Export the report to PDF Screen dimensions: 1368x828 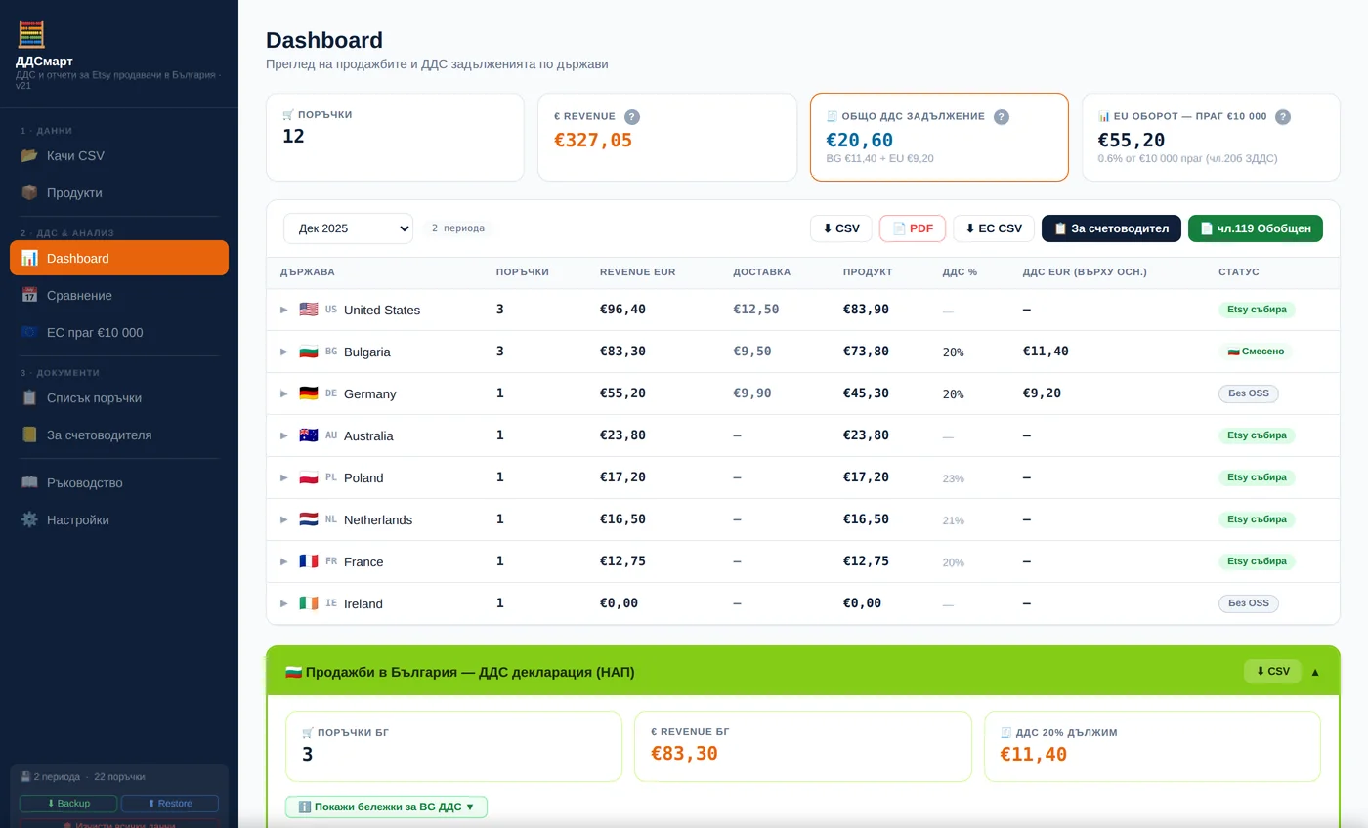coord(913,228)
